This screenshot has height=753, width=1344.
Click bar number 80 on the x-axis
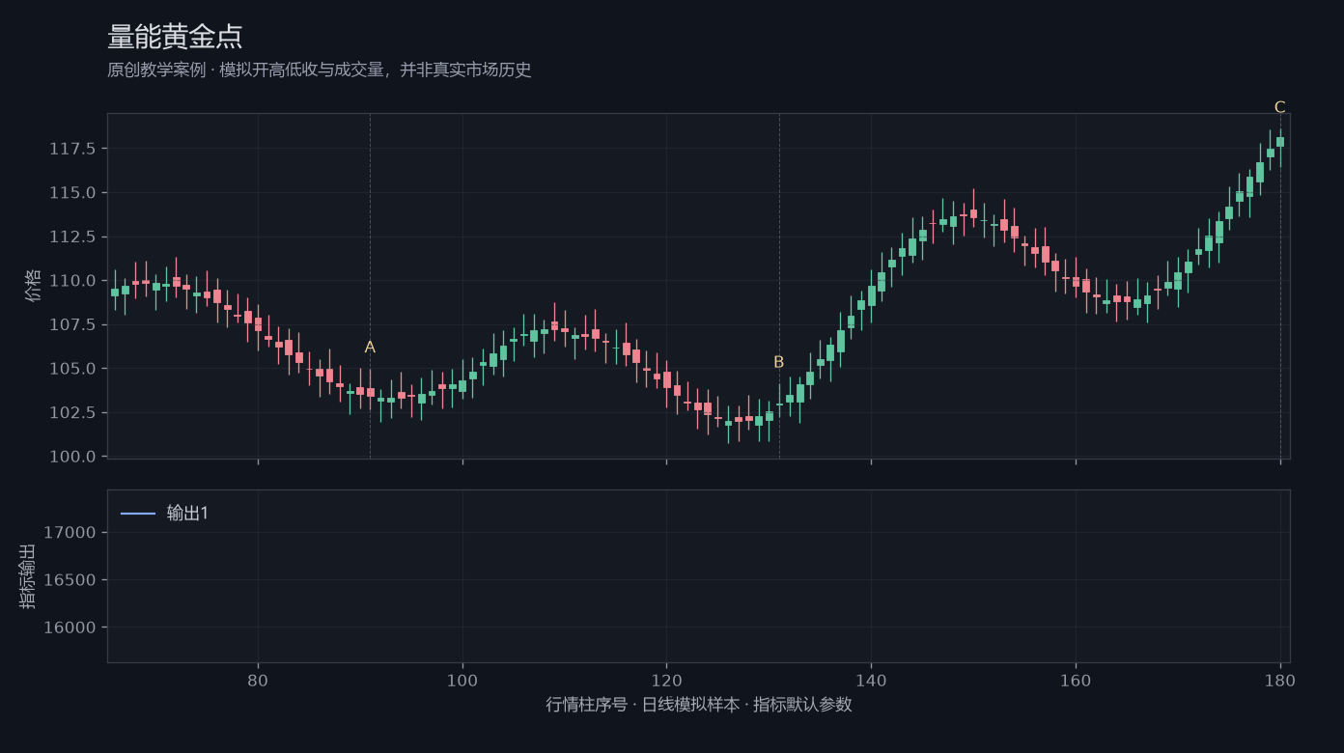tap(258, 680)
